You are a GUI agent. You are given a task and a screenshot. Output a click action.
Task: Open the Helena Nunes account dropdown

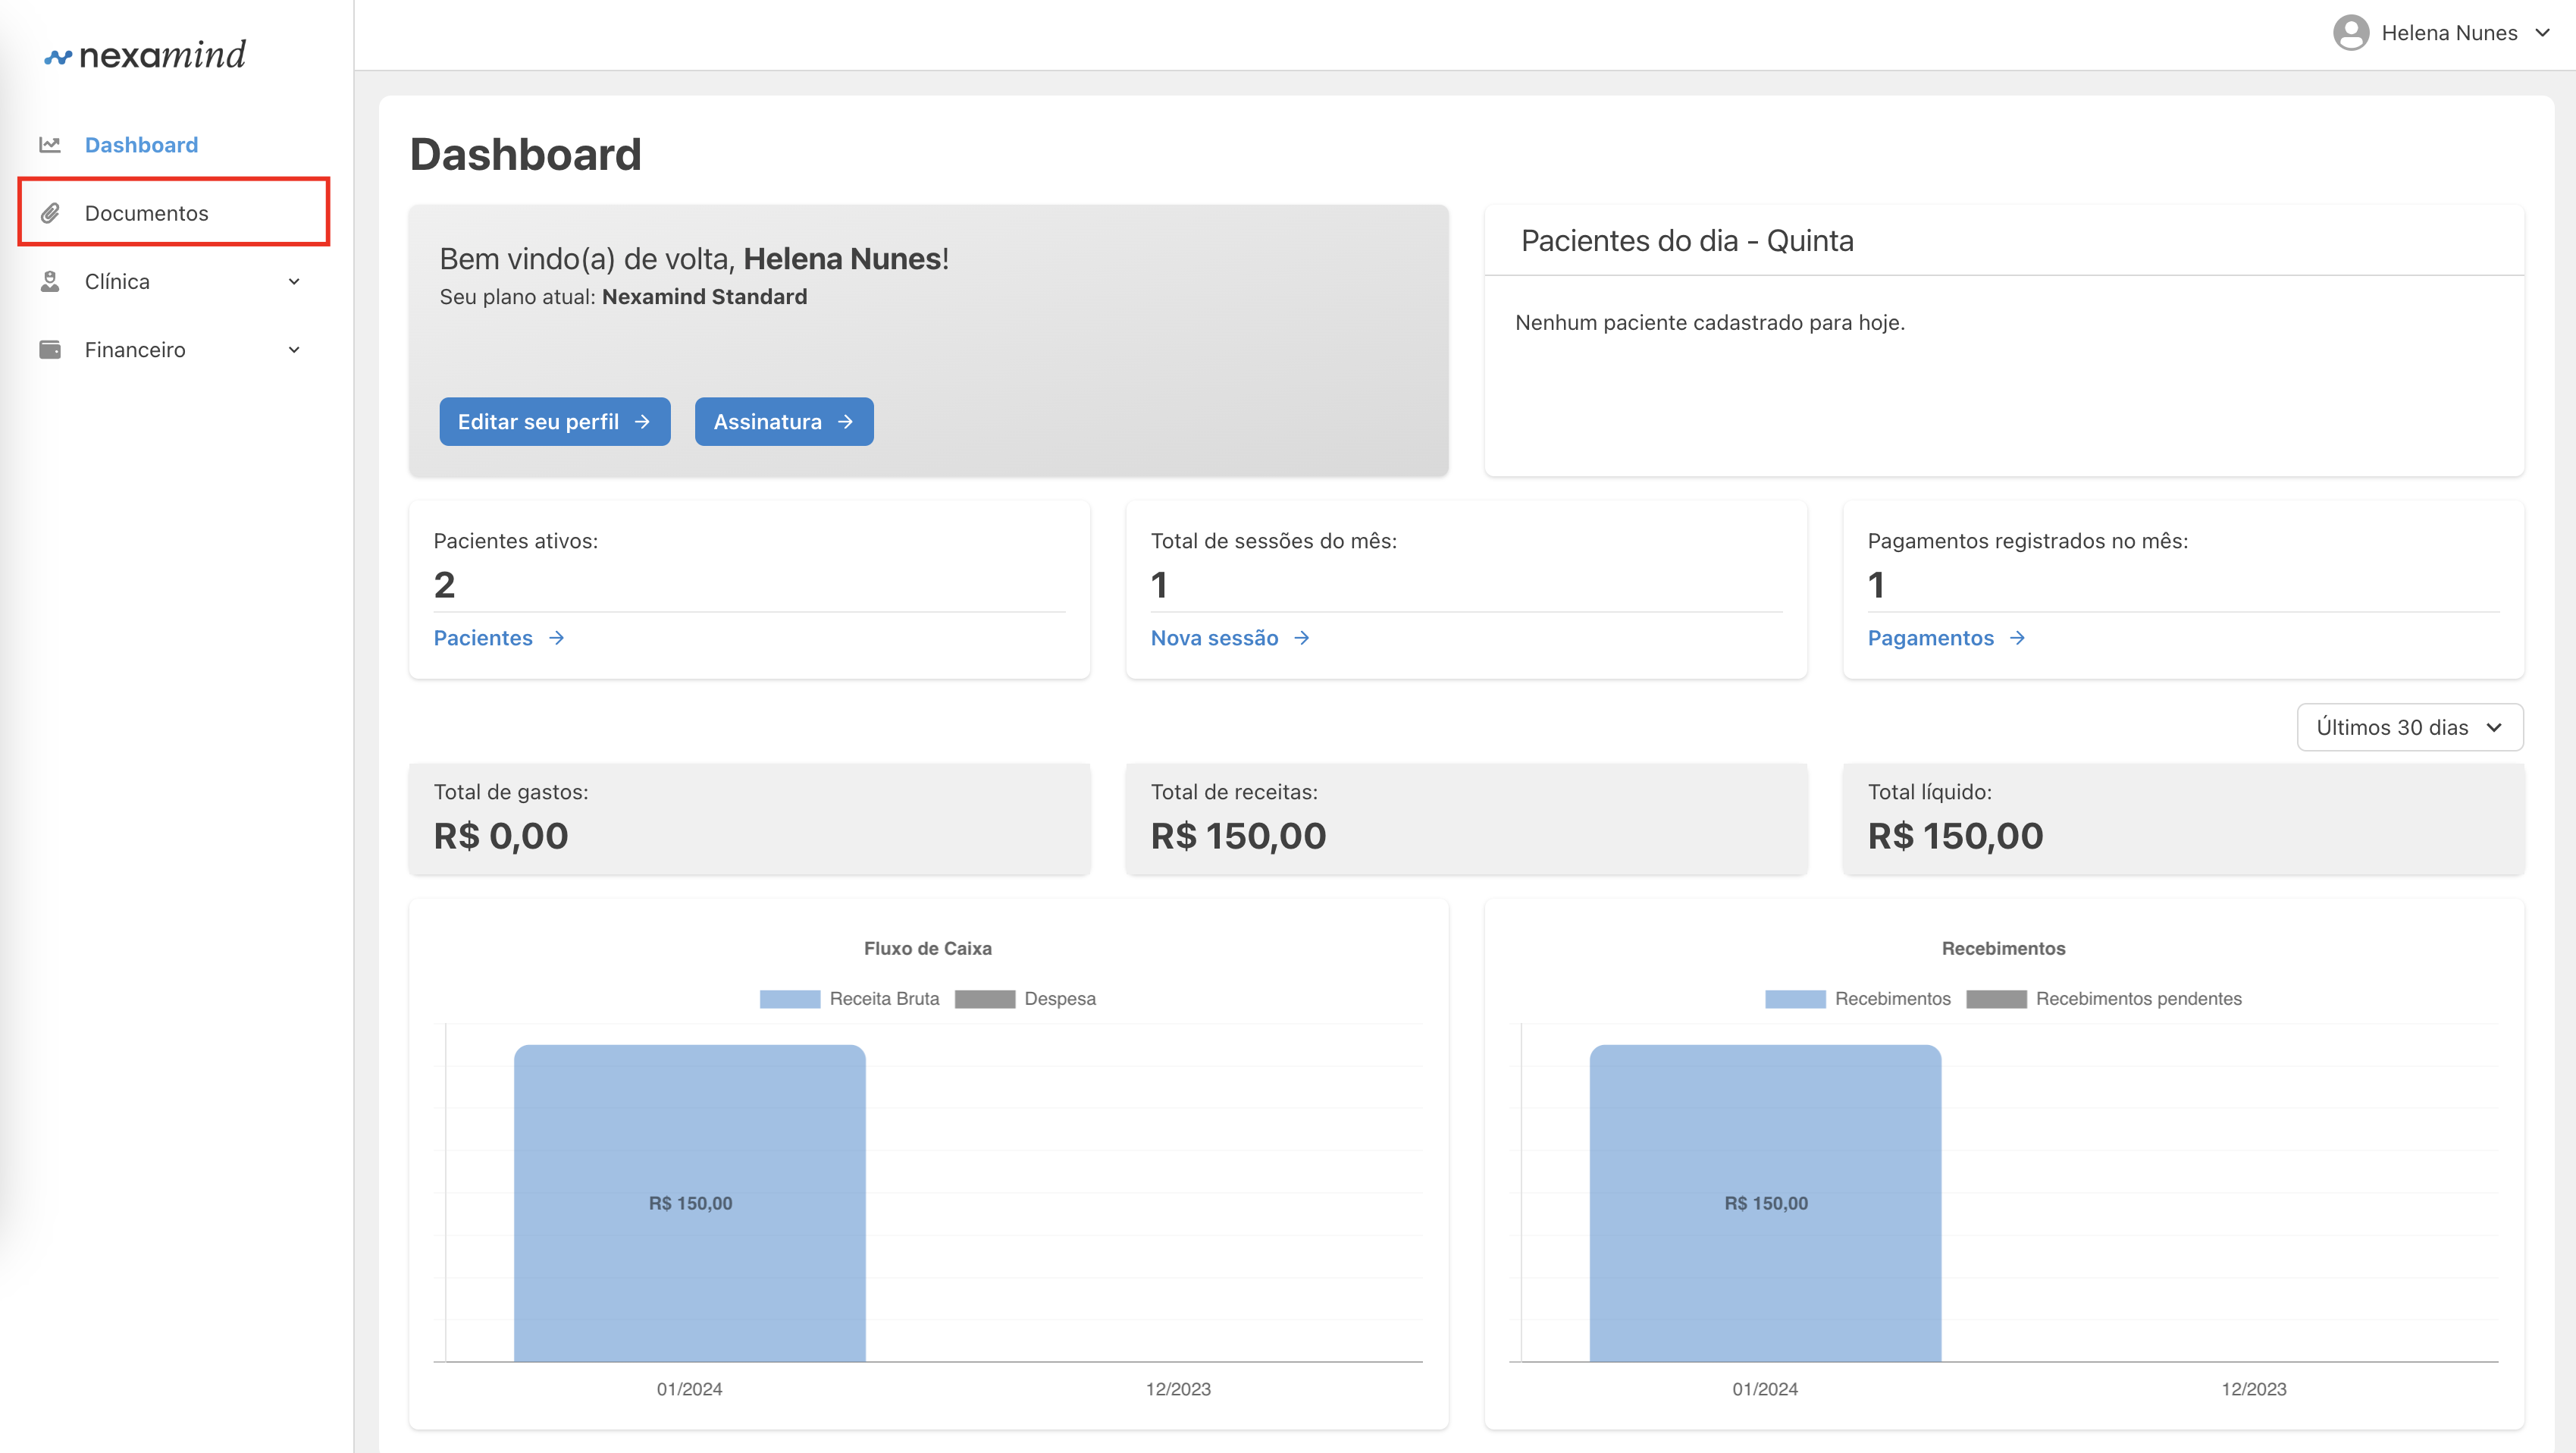point(2441,32)
